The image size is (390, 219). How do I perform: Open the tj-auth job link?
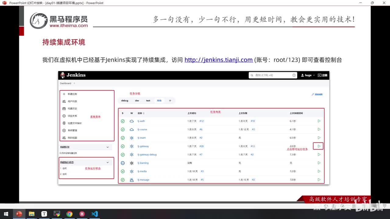(x=141, y=121)
